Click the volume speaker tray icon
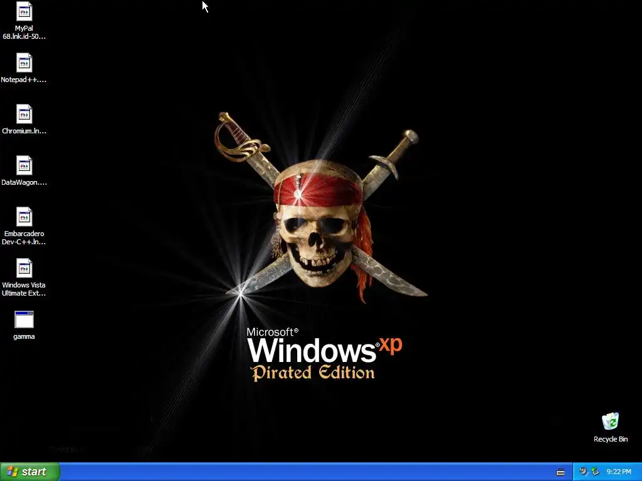The width and height of the screenshot is (642, 481). tap(583, 472)
